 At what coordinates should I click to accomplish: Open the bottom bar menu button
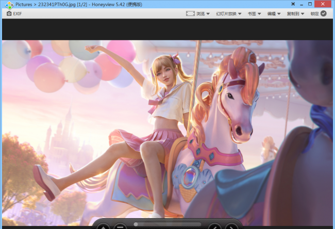click(120, 227)
